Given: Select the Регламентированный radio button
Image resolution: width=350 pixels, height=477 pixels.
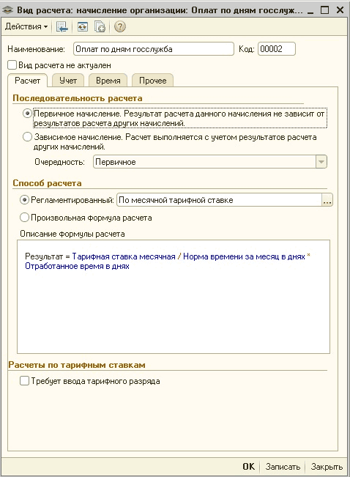Looking at the screenshot, I should [x=24, y=200].
